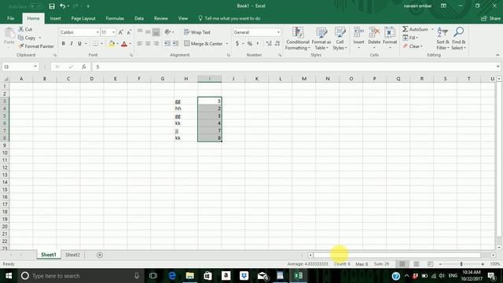The width and height of the screenshot is (503, 283).
Task: Switch to the Insert tab
Action: click(55, 18)
